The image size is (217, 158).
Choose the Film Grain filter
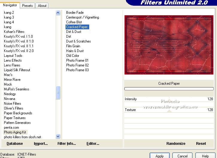click(73, 46)
